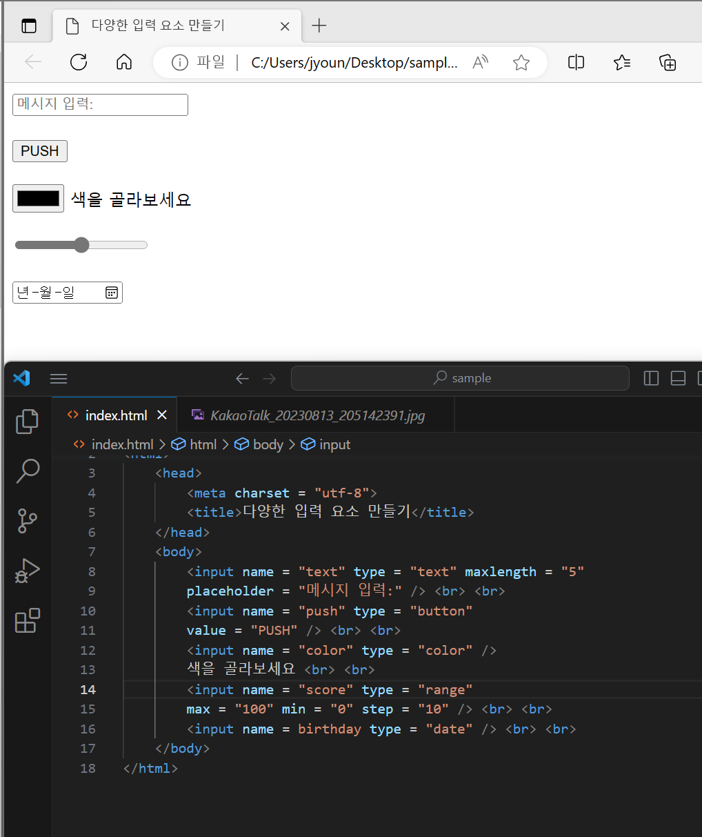Open Source Control in the activity bar
Screen dimensions: 702x837
(x=28, y=521)
